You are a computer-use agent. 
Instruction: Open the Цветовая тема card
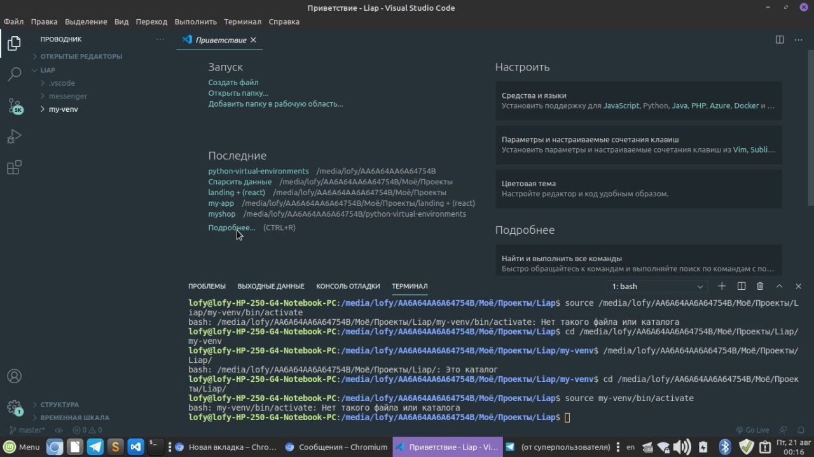[638, 188]
